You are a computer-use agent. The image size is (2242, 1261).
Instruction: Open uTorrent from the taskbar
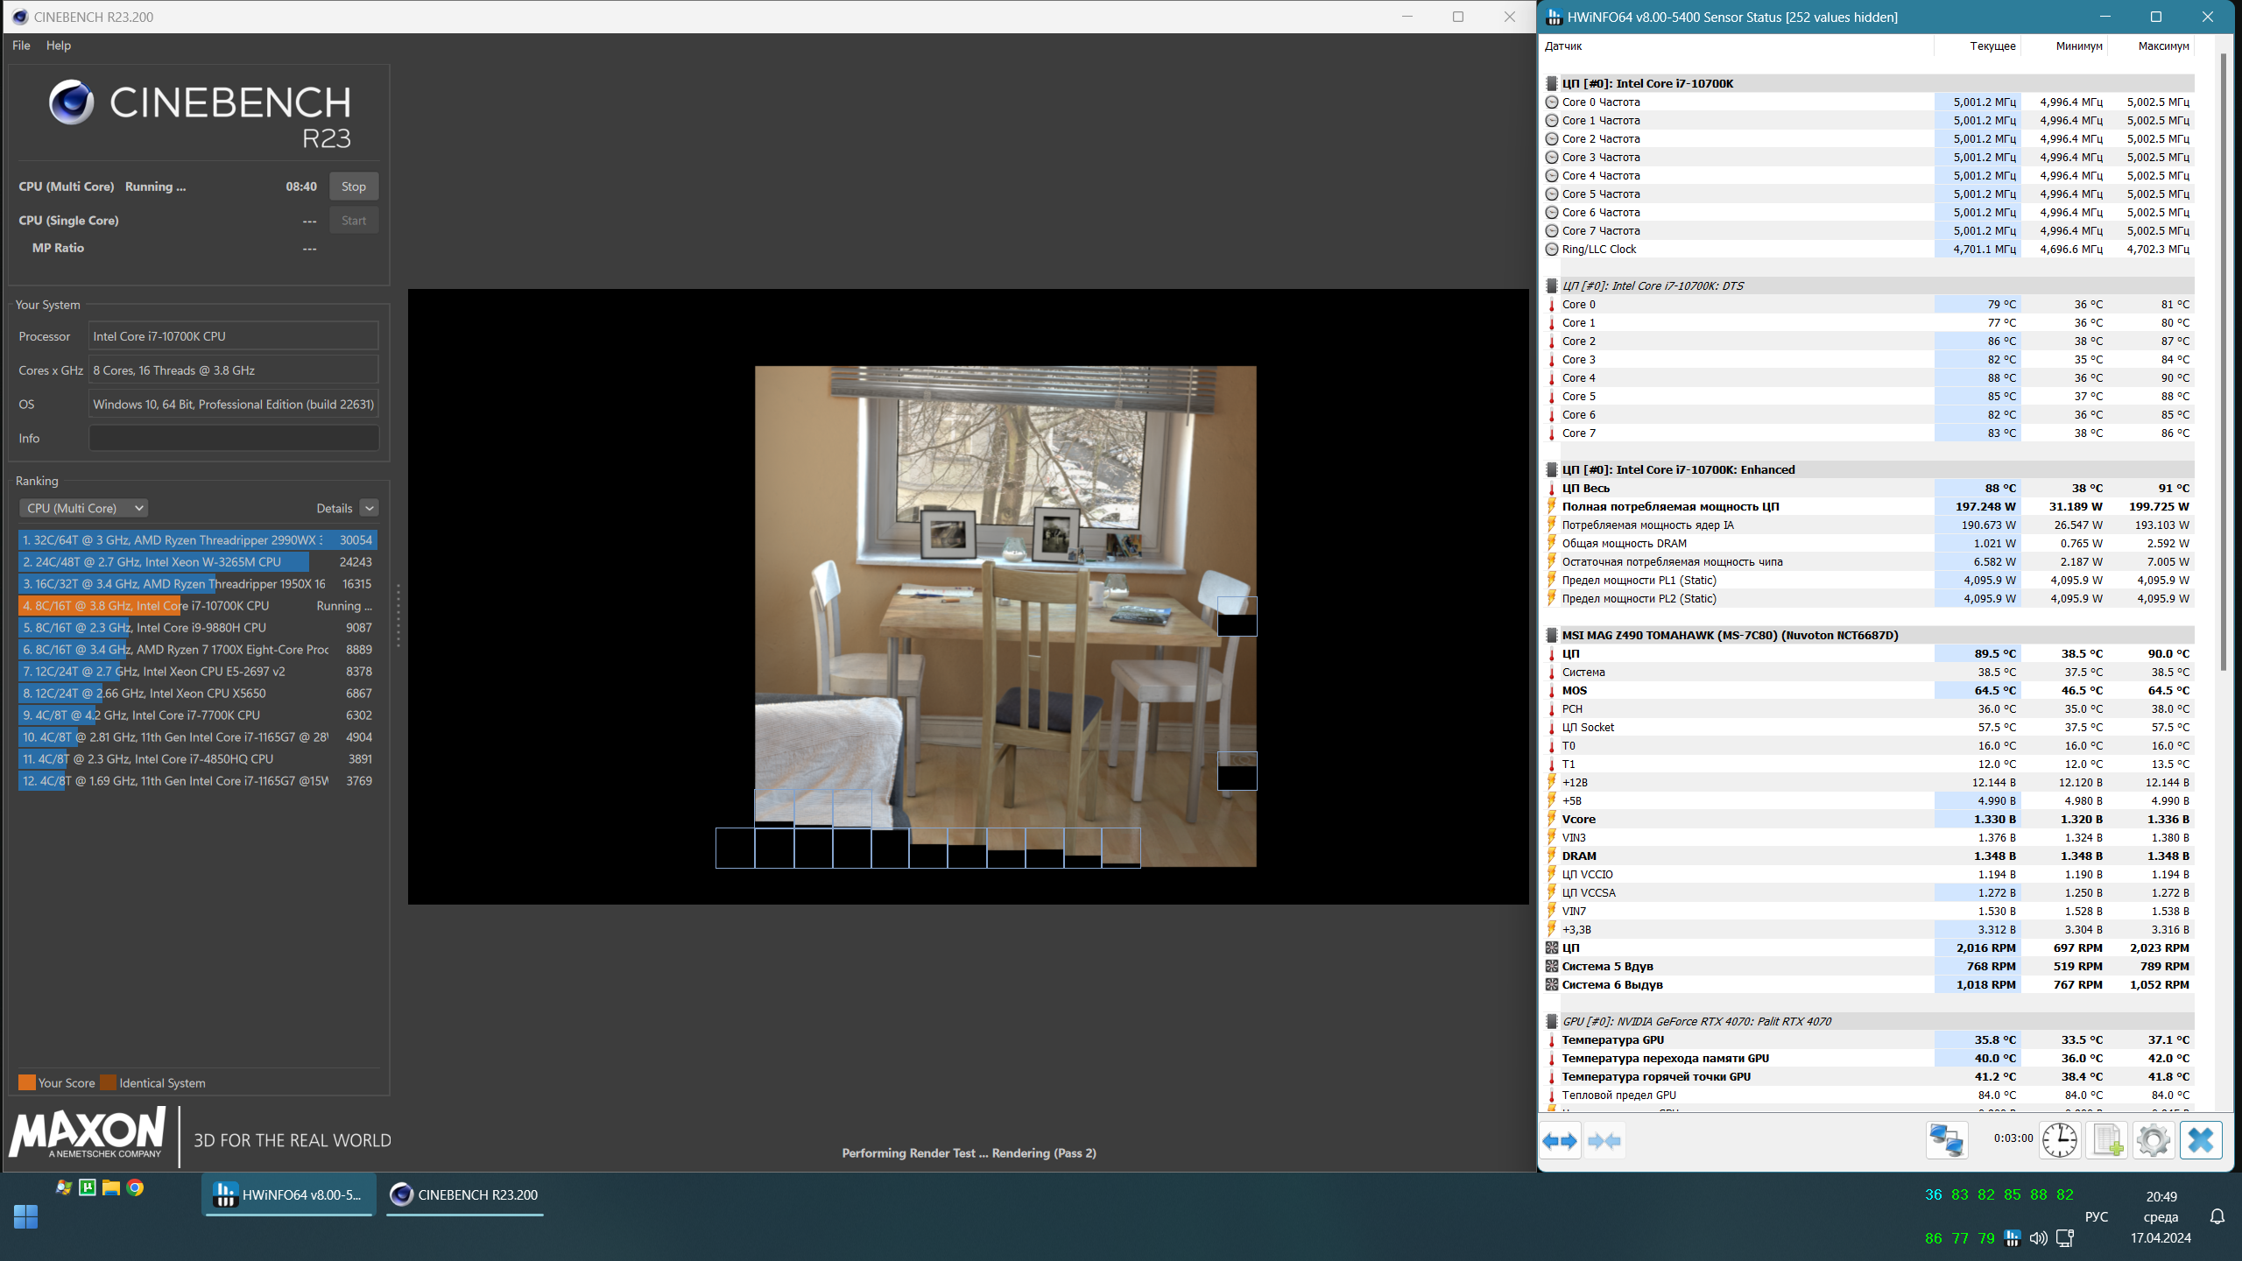pyautogui.click(x=88, y=1187)
